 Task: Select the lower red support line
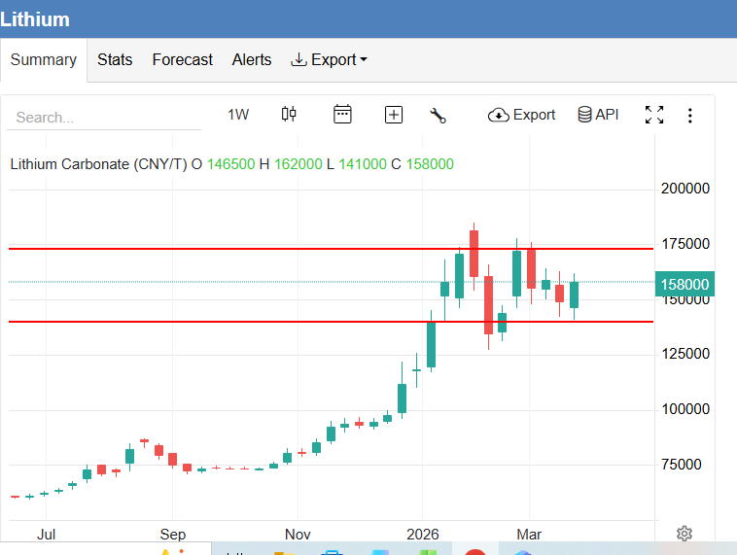tap(243, 322)
